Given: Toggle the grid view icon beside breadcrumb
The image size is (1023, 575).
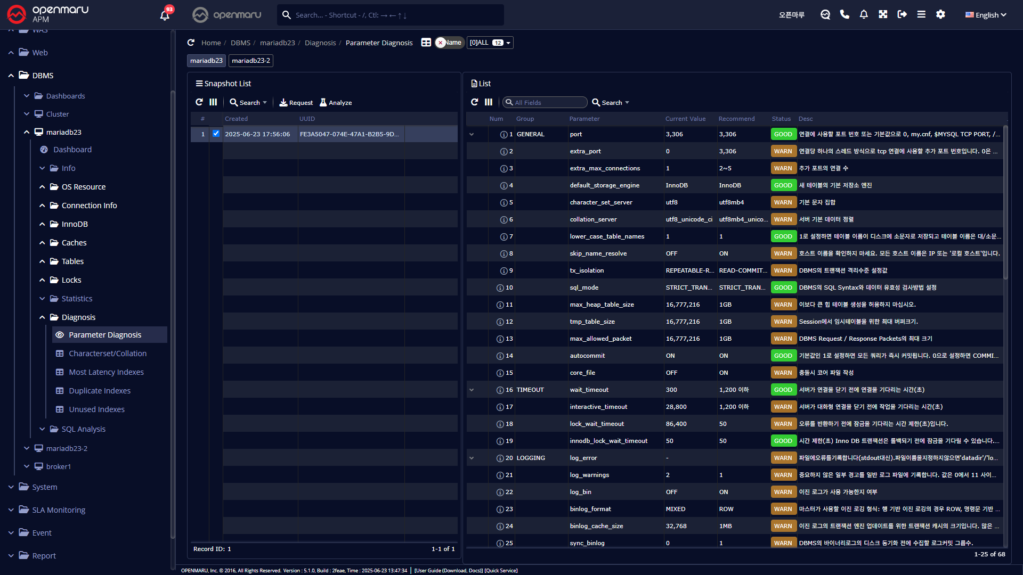Looking at the screenshot, I should point(426,43).
